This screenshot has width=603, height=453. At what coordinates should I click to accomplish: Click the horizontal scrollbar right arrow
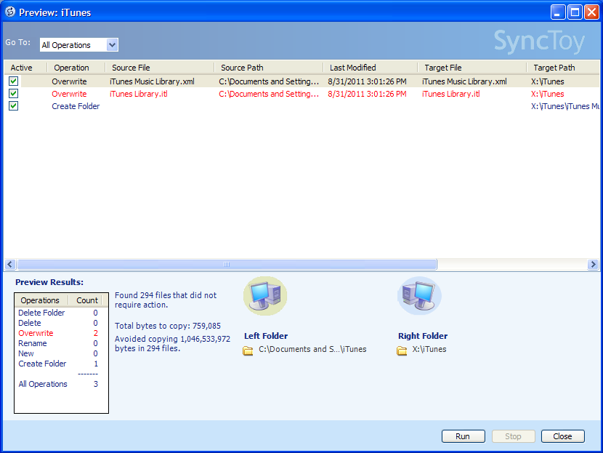point(593,265)
